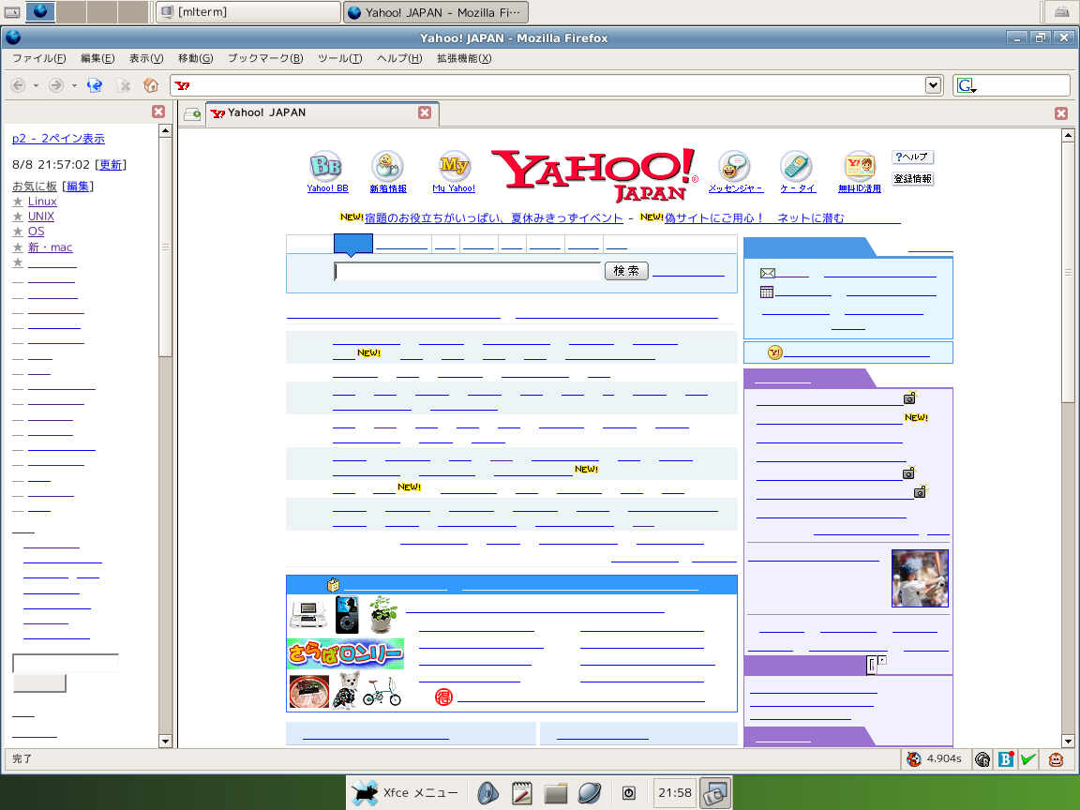This screenshot has height=810, width=1080.
Task: Click the screenshot camera icon beside the clock
Action: 715,793
